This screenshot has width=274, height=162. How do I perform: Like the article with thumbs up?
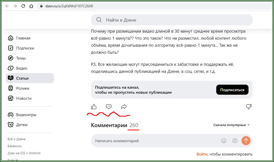click(94, 106)
